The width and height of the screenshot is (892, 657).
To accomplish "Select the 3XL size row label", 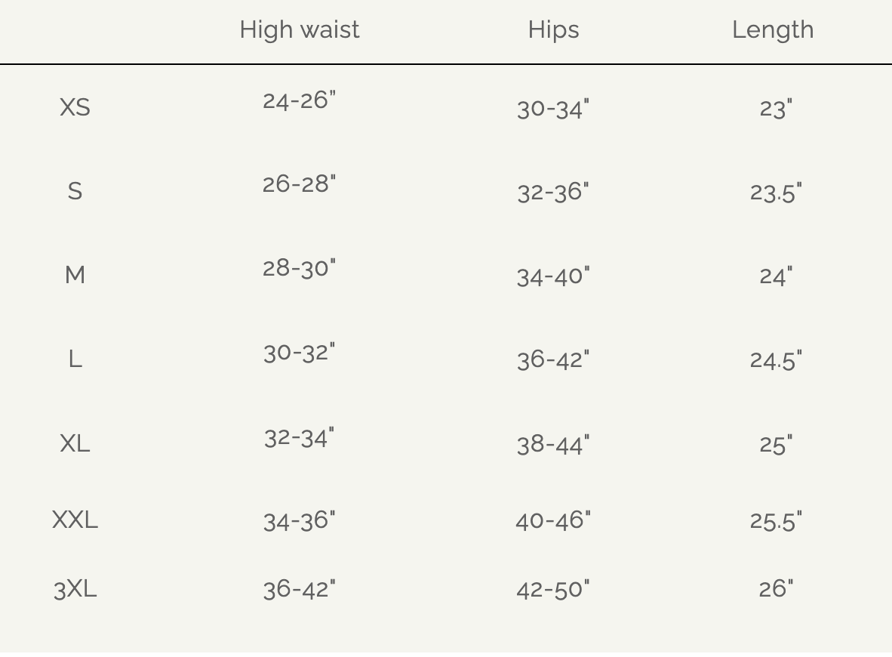I will [x=75, y=589].
